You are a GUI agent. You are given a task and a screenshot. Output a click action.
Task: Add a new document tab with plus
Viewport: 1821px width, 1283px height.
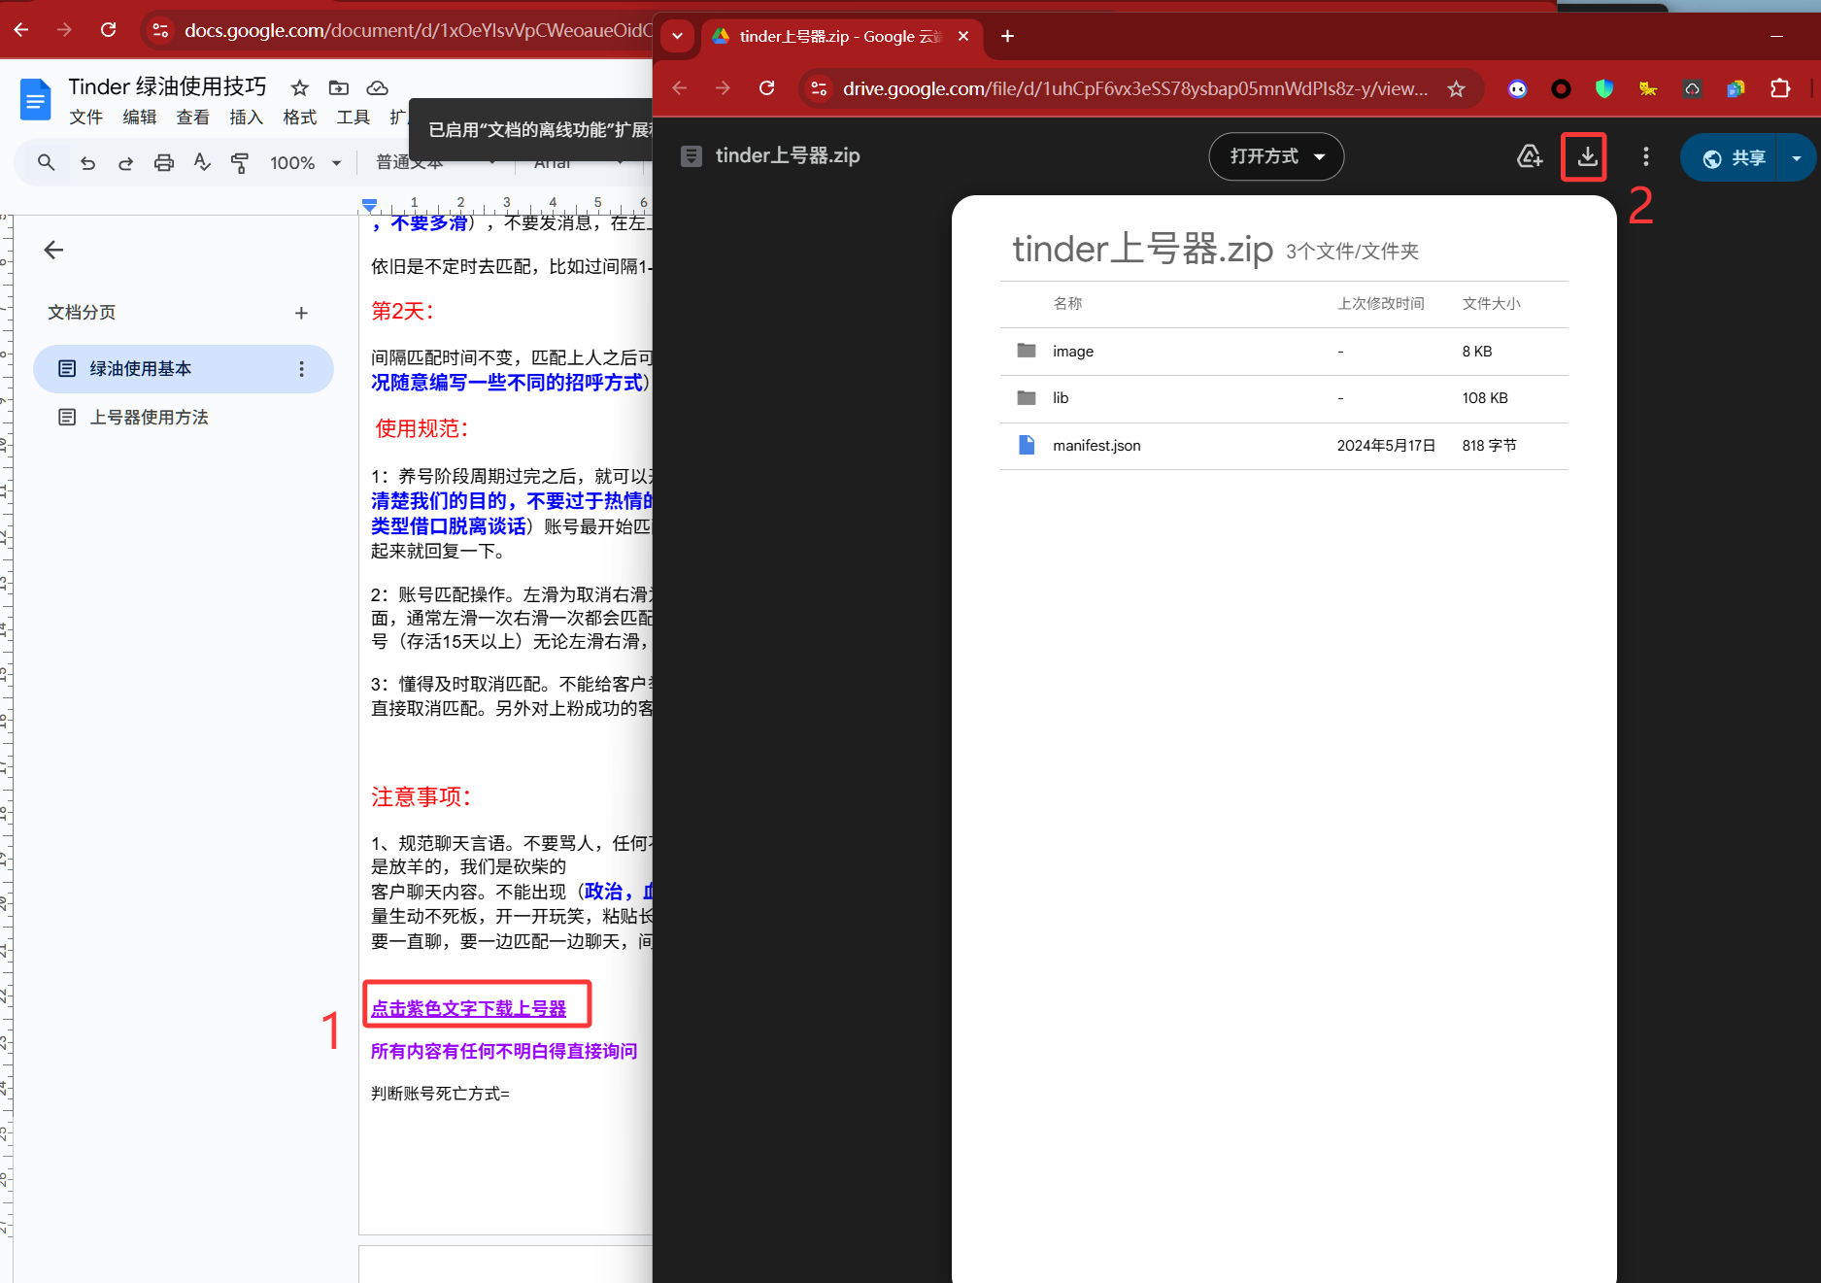tap(301, 313)
